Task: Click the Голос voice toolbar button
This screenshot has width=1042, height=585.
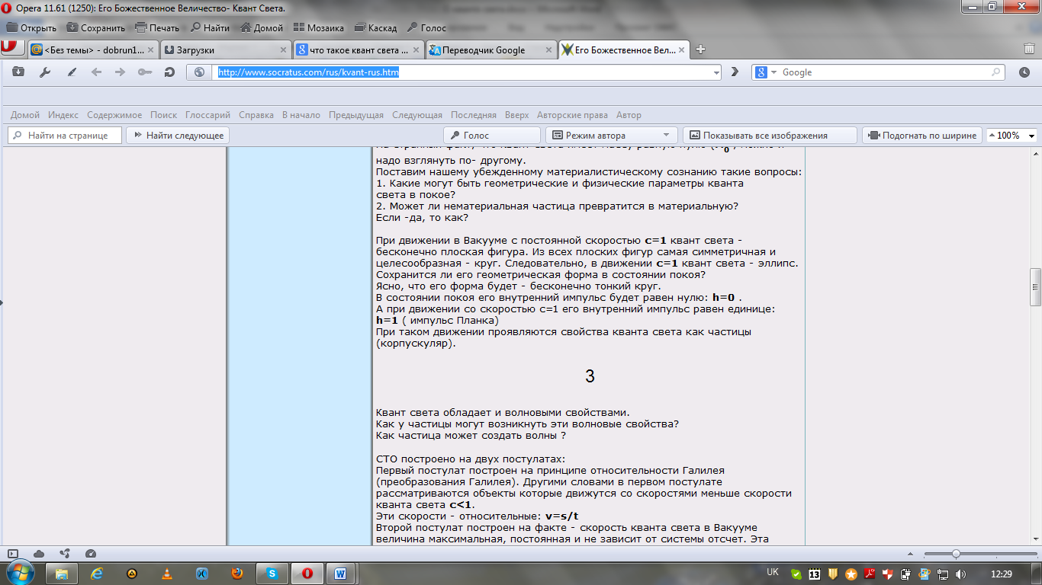Action: tap(426, 27)
